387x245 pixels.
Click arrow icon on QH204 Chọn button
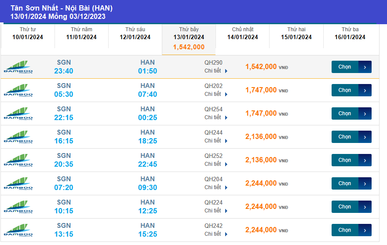click(x=365, y=183)
